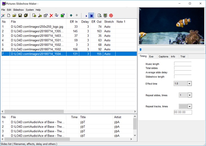206x146 pixels.
Task: Click the Total slides field
Action: tap(183, 68)
